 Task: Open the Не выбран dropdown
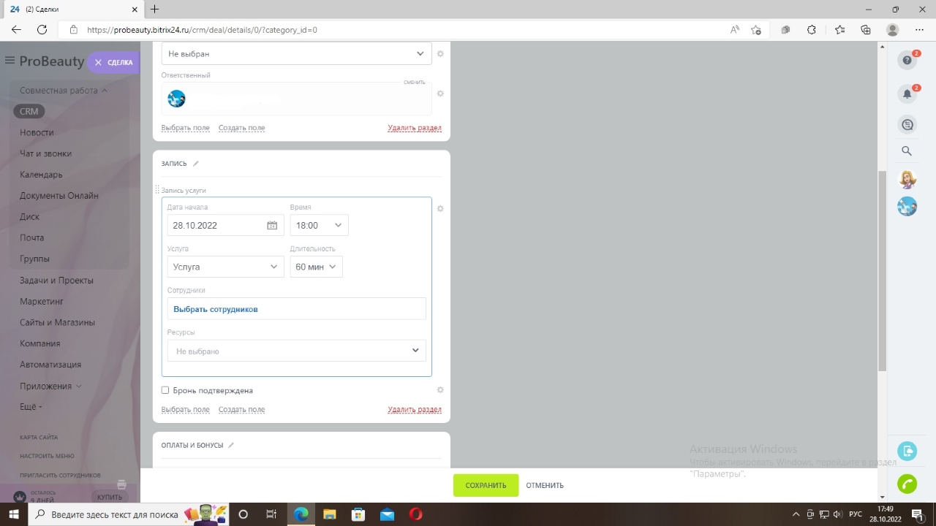coord(296,54)
